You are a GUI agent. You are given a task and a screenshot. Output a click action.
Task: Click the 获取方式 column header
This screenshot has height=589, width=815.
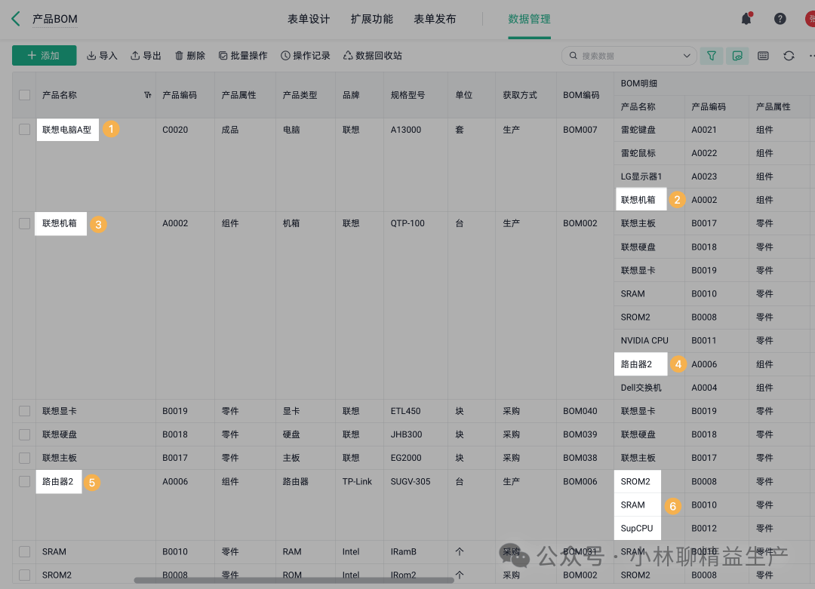pos(520,95)
